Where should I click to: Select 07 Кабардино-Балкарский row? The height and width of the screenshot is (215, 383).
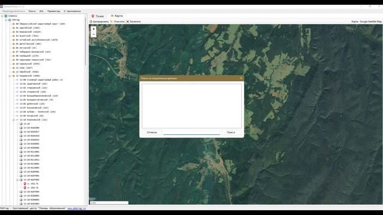click(34, 52)
